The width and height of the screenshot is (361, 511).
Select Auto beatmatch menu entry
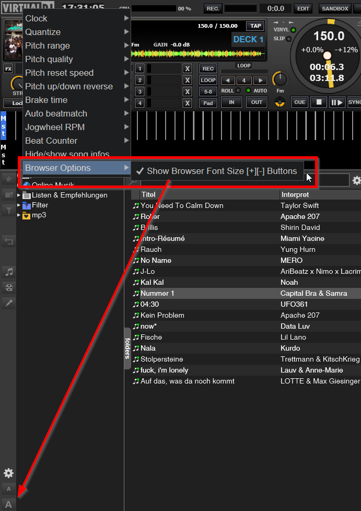click(x=77, y=114)
